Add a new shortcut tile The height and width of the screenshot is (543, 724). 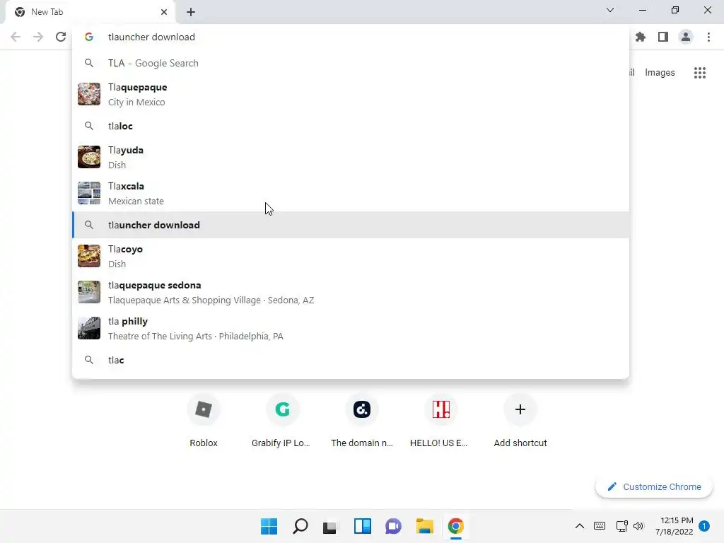pyautogui.click(x=520, y=421)
